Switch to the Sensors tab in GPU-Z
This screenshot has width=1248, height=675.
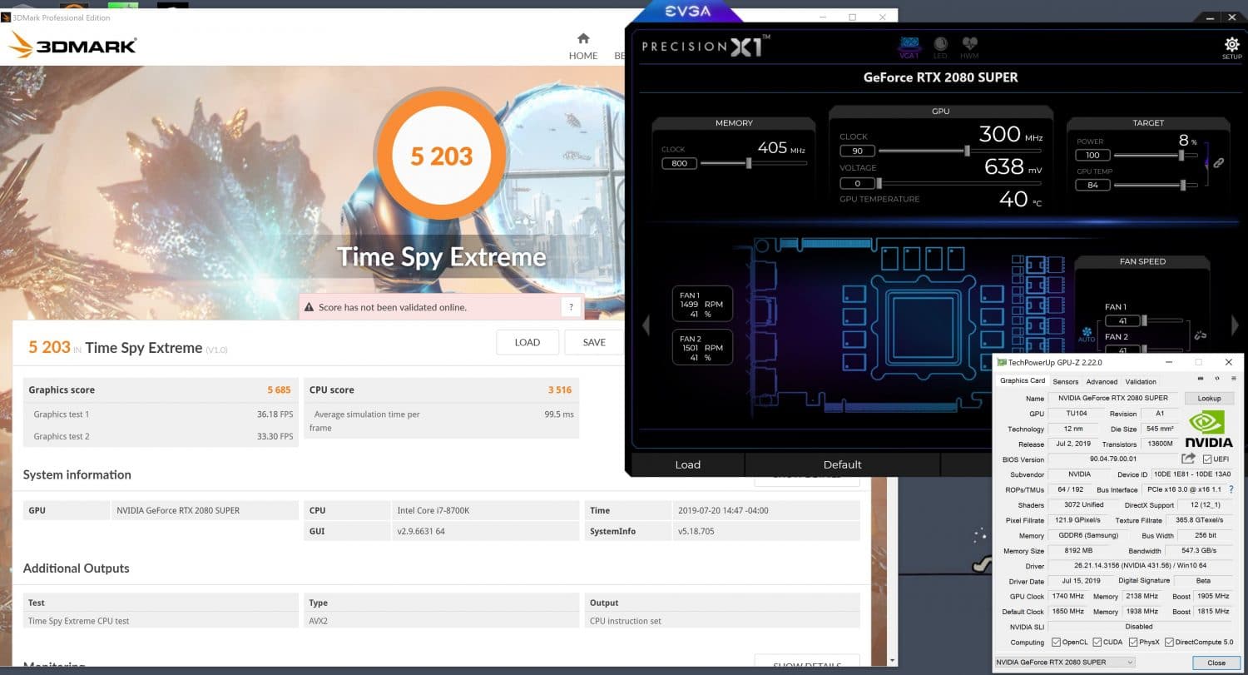[1065, 381]
